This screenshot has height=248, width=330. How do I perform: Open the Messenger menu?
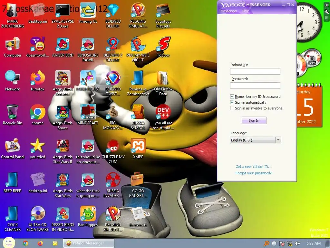tap(228, 11)
